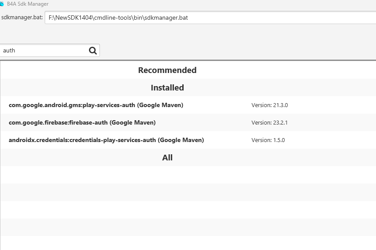Focus the sdkmanager.bat path field
This screenshot has height=250, width=376.
[209, 18]
